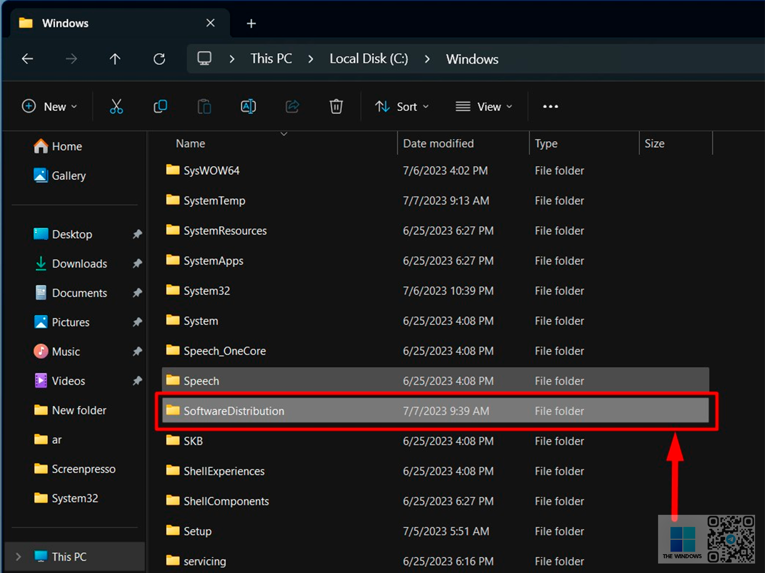Open the Sort dropdown menu
The height and width of the screenshot is (573, 765).
click(x=402, y=106)
